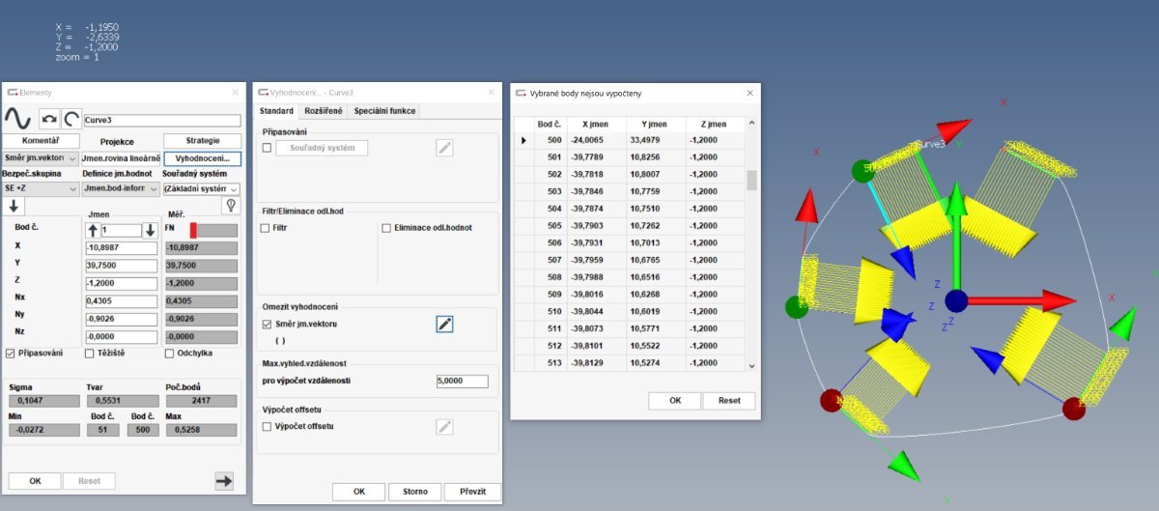This screenshot has height=511, width=1159.
Task: Click the right arrow icon at bottom of Elementy
Action: (224, 480)
